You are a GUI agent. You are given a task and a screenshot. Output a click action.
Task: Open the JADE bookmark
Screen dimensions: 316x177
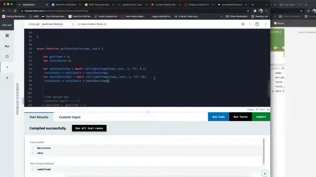(x=34, y=16)
